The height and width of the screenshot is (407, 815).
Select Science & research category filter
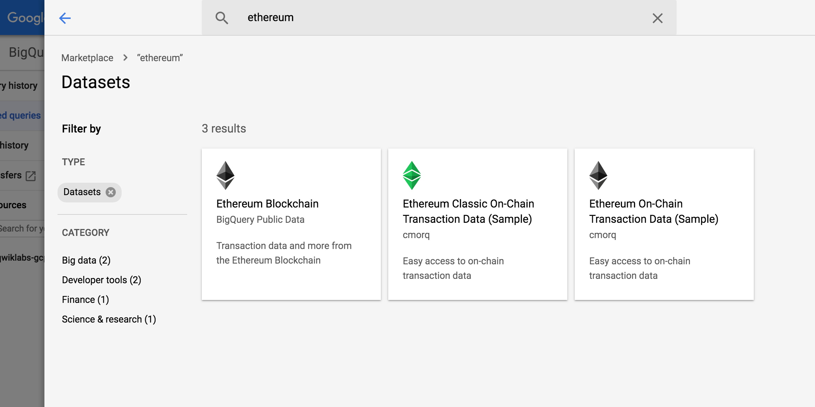(109, 319)
